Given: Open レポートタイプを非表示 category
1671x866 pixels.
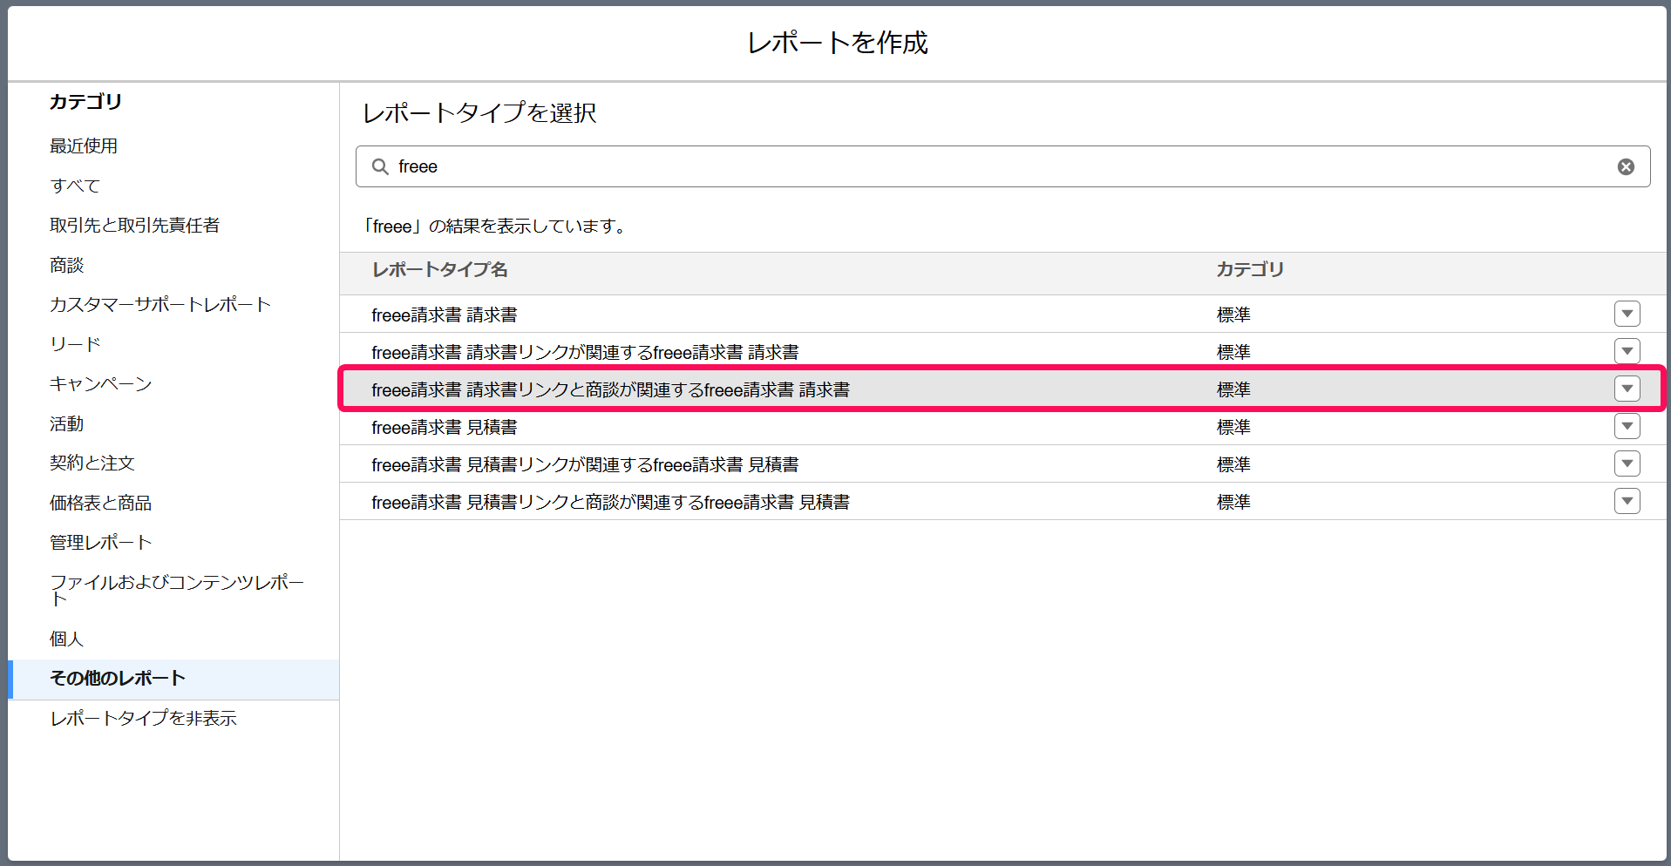Looking at the screenshot, I should tap(143, 718).
